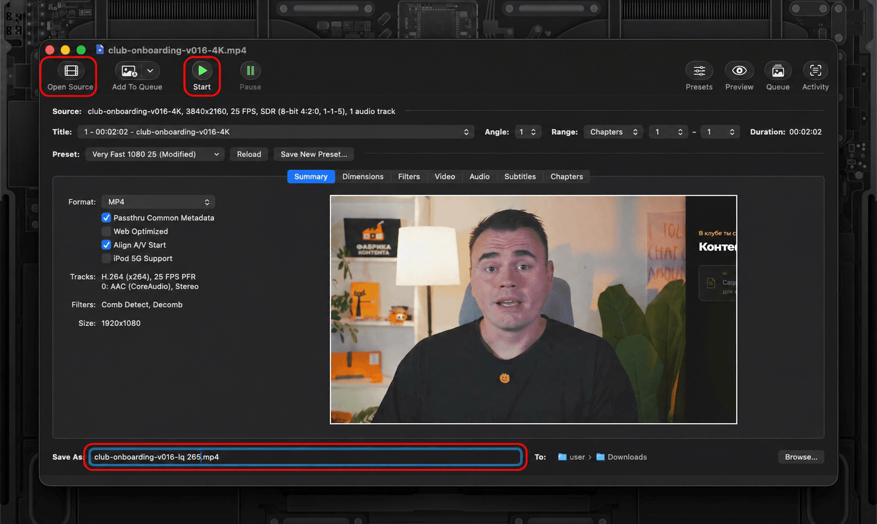
Task: Open the Activity log window
Action: 816,71
